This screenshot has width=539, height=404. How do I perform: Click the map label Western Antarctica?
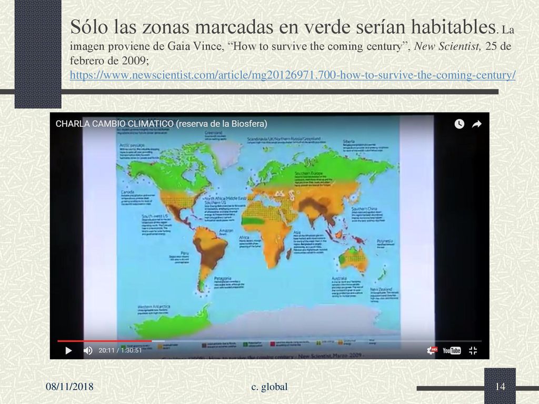(x=154, y=307)
